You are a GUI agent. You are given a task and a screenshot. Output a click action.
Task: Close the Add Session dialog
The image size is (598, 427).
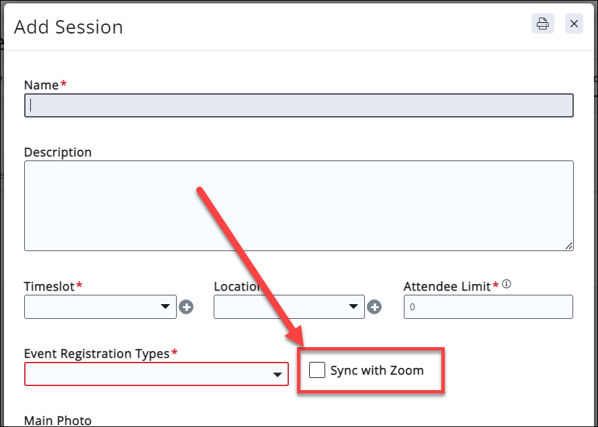(574, 23)
